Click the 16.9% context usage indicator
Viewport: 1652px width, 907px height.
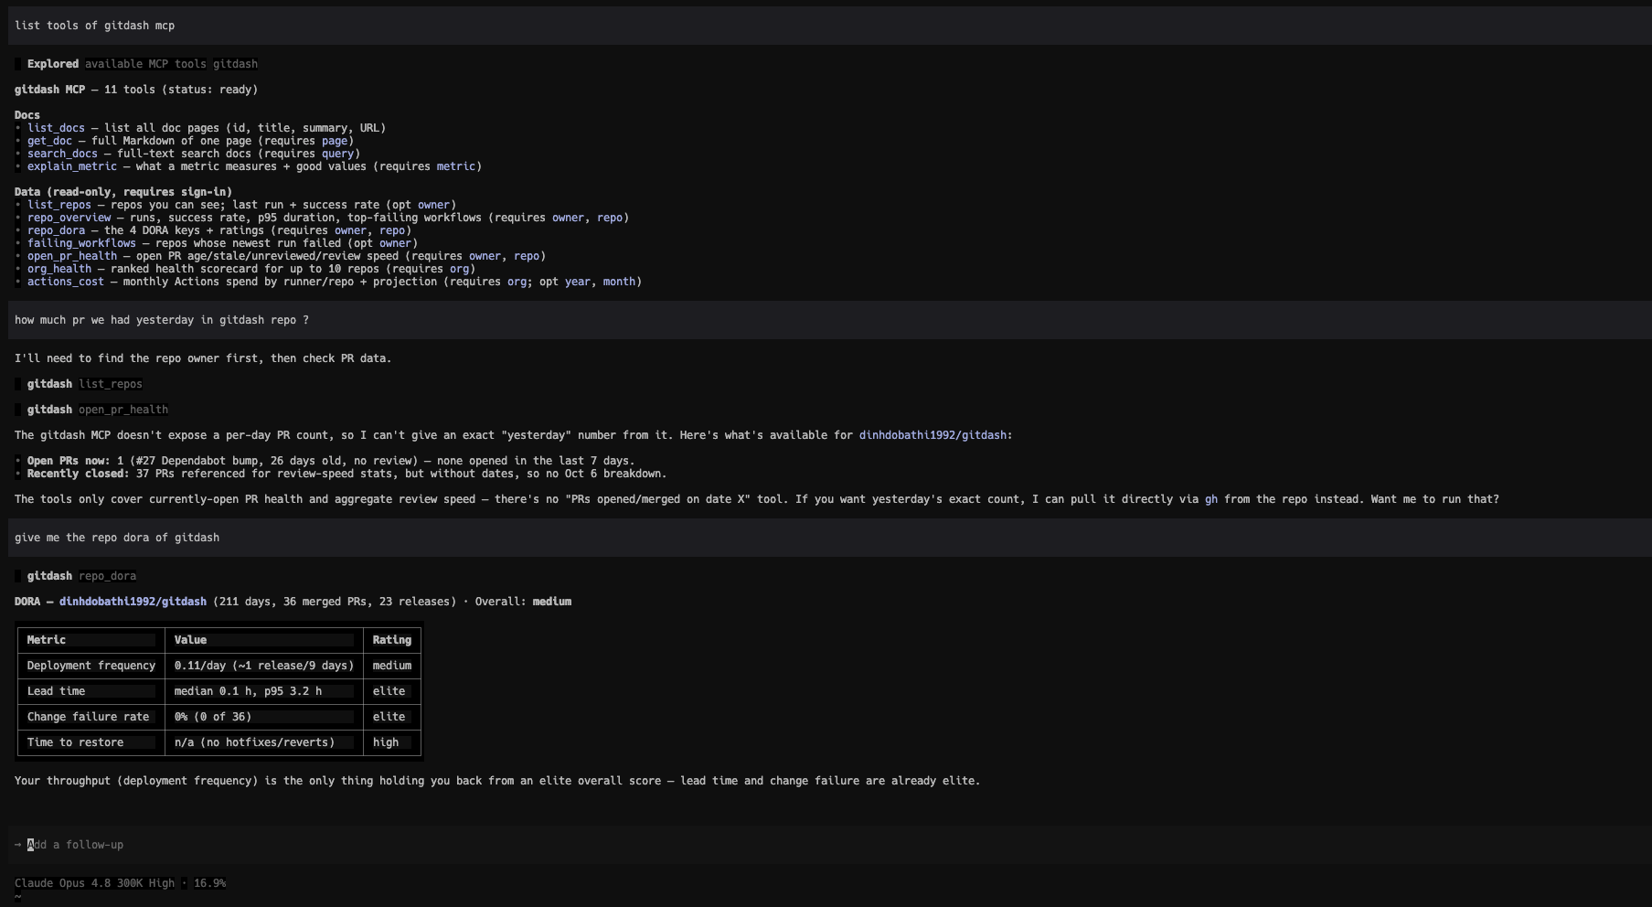[x=209, y=883]
